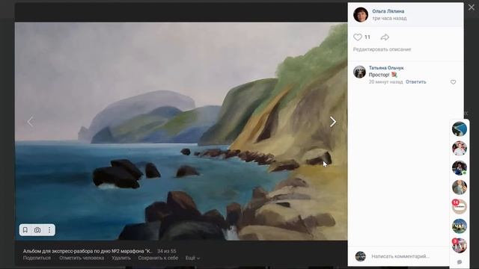Open the chat avatar with green online dot
Screen dimensions: 479x269
(x=460, y=168)
